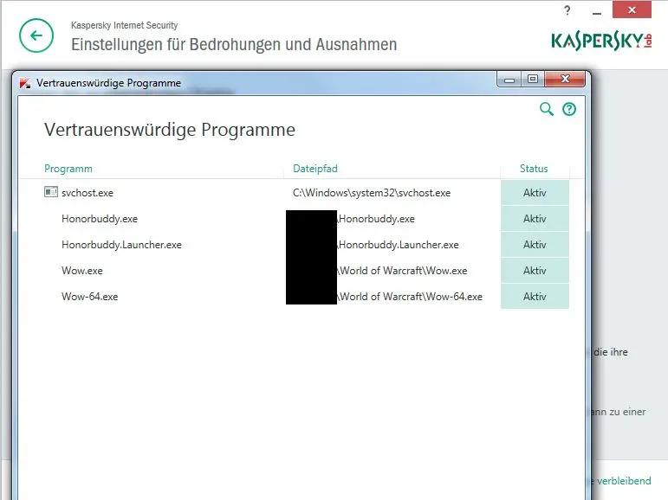Toggle Aktiv status for Wow.exe
The image size is (668, 500).
click(535, 271)
